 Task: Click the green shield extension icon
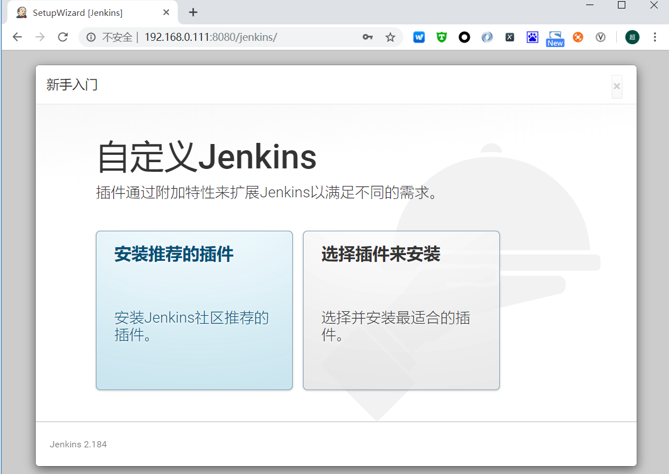point(441,37)
